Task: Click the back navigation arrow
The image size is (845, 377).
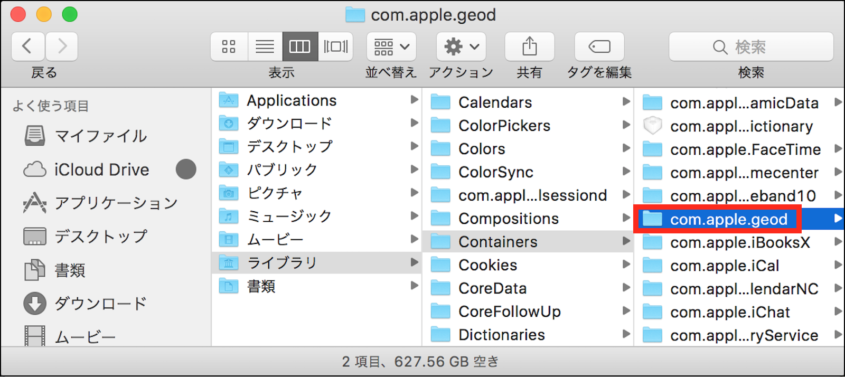Action: (27, 46)
